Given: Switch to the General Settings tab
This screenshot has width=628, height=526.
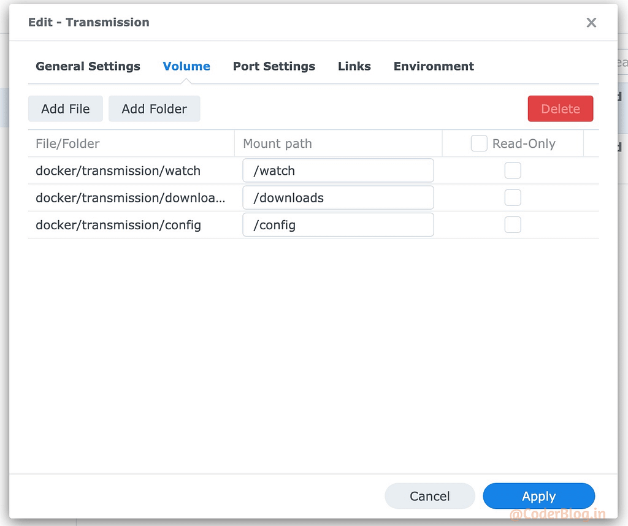Looking at the screenshot, I should pyautogui.click(x=88, y=66).
